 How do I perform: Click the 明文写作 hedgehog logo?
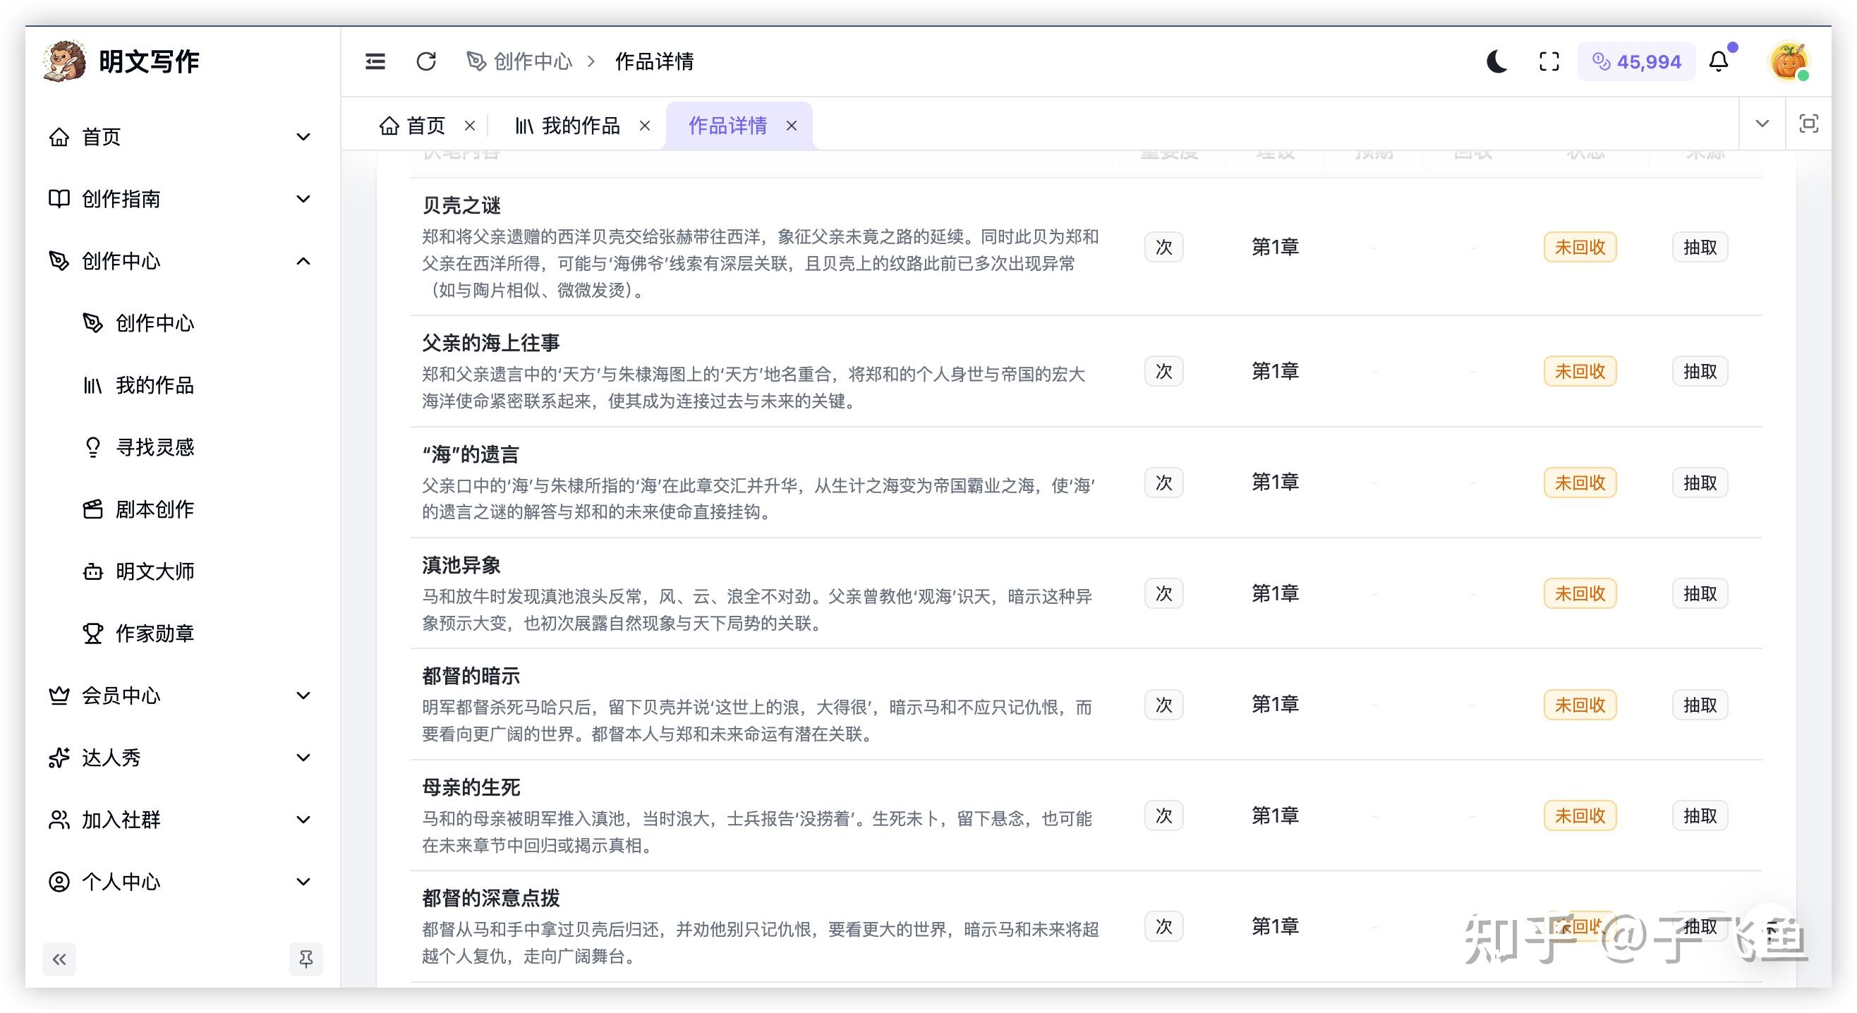[x=65, y=61]
